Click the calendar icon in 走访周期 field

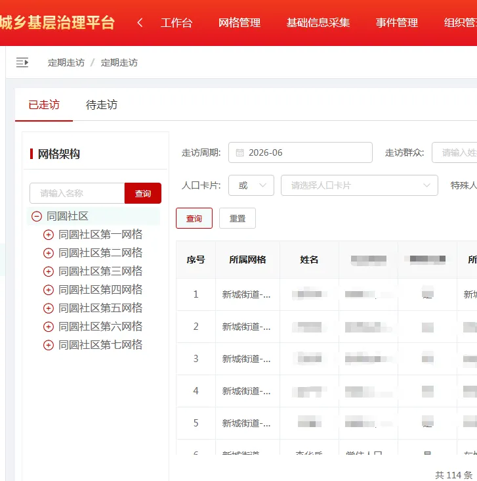pyautogui.click(x=240, y=152)
